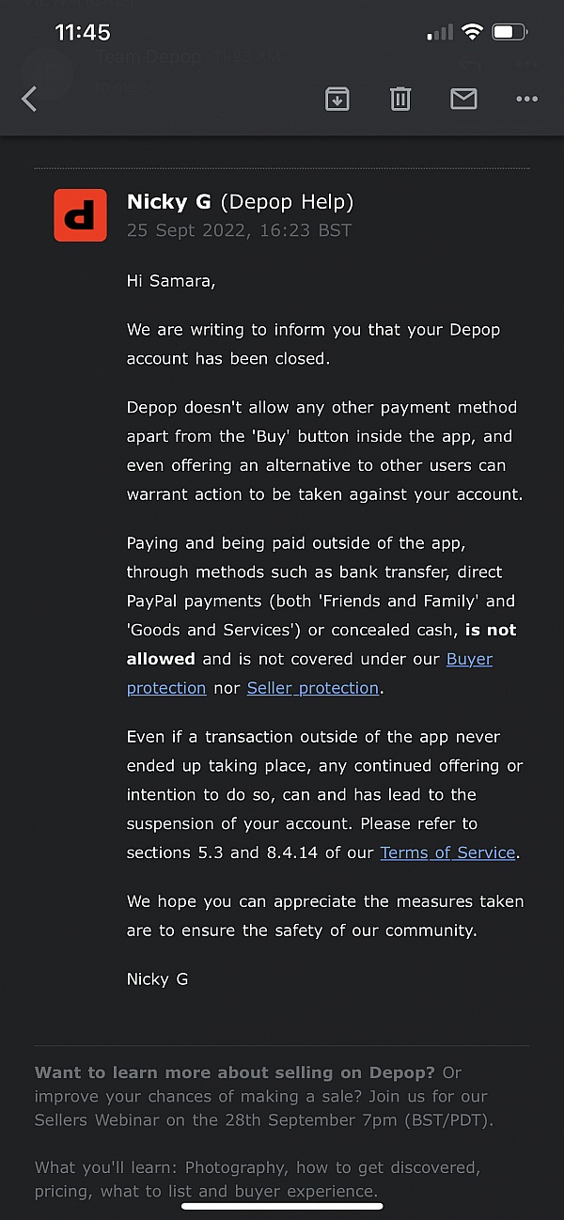Tap the home indicator bar
Viewport: 564px width, 1220px height.
282,1206
